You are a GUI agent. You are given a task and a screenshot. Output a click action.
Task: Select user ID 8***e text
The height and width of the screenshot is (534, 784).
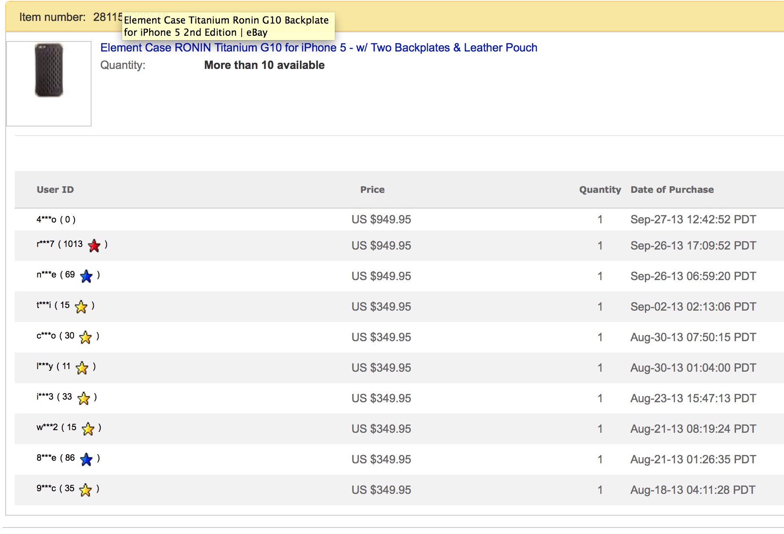(46, 458)
